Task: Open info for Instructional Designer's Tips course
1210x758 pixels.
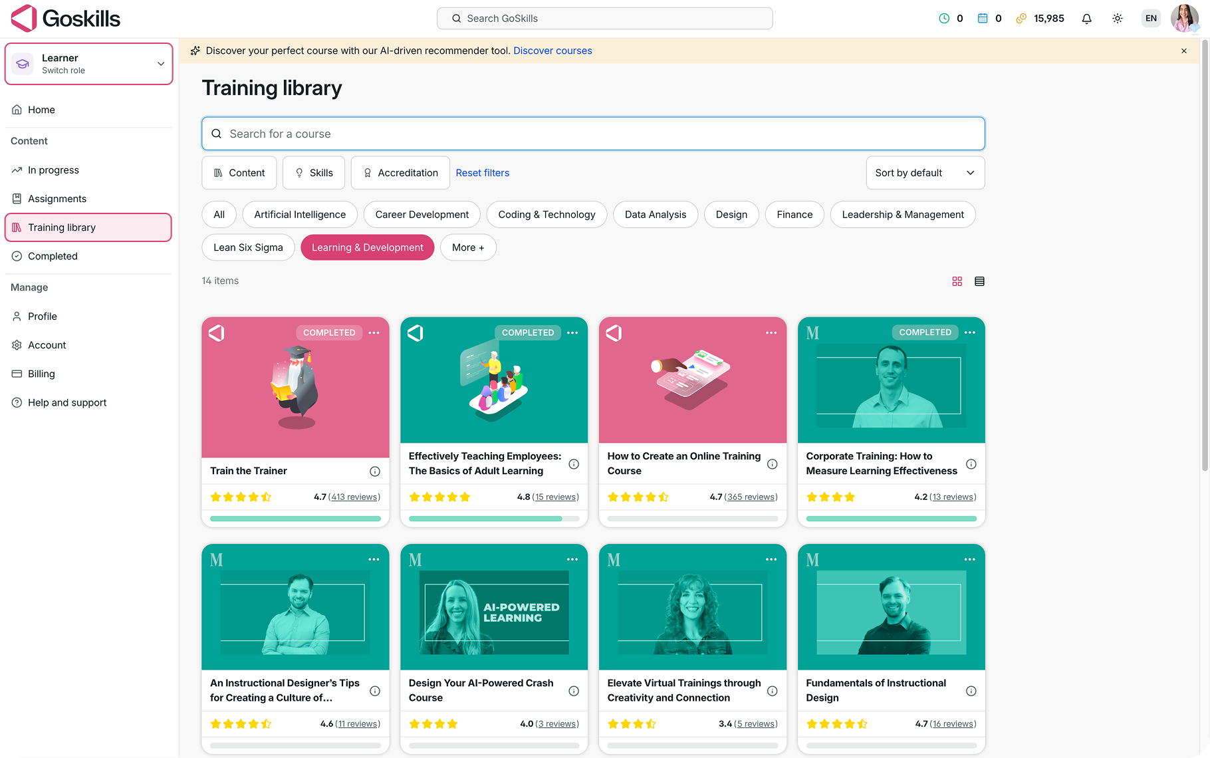Action: pos(375,691)
